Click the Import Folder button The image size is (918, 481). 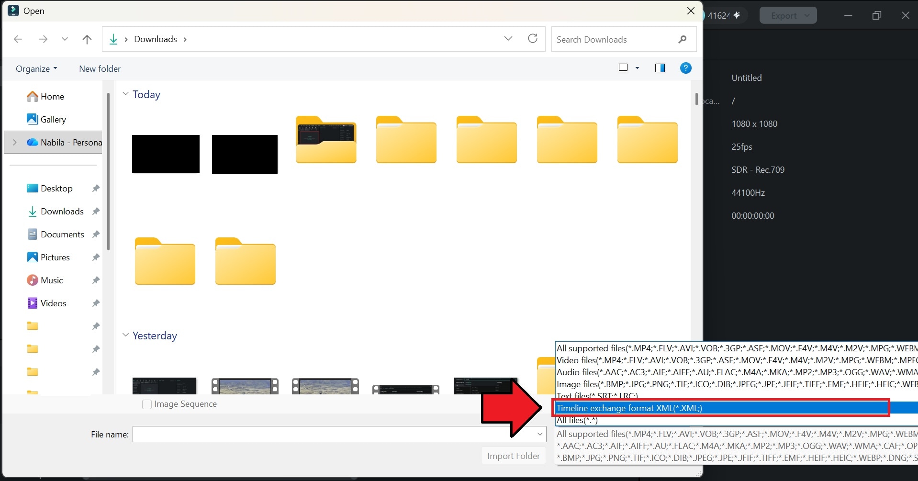pos(513,456)
